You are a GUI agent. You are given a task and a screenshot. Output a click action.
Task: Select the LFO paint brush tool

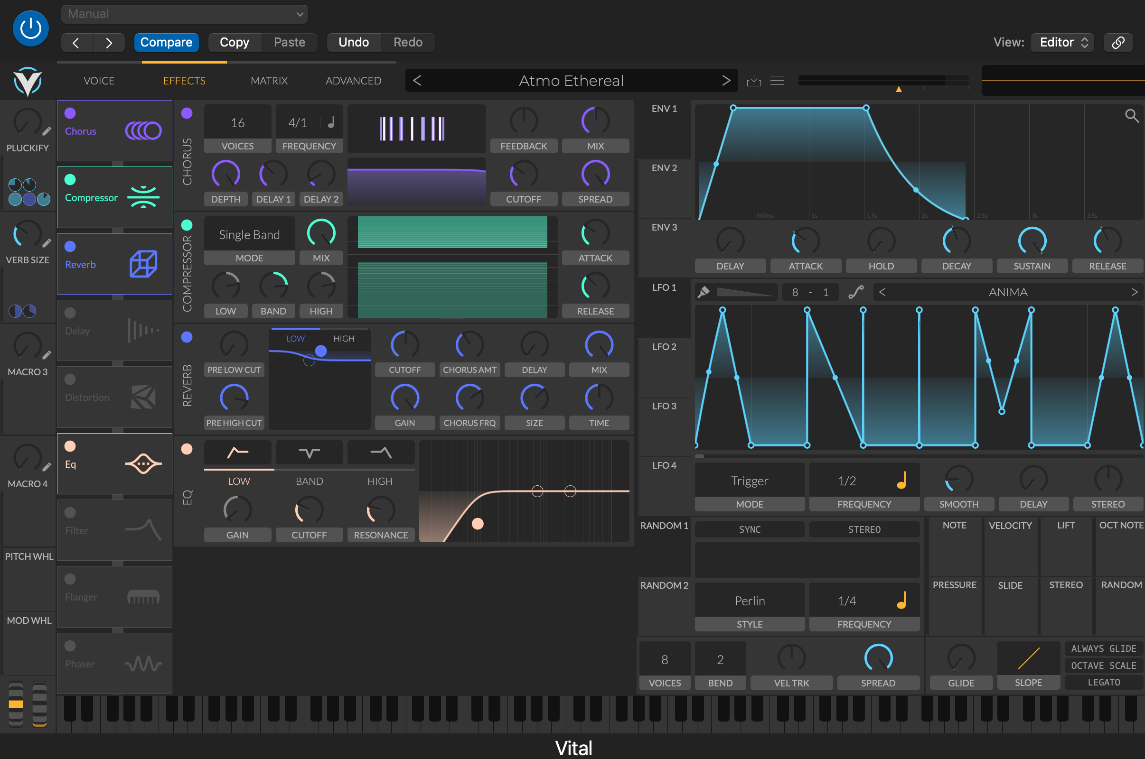(x=703, y=292)
